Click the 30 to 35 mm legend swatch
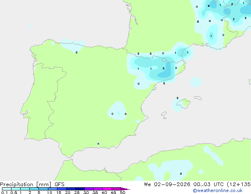Image resolution: width=251 pixels, height=194 pixels. pos(89,189)
